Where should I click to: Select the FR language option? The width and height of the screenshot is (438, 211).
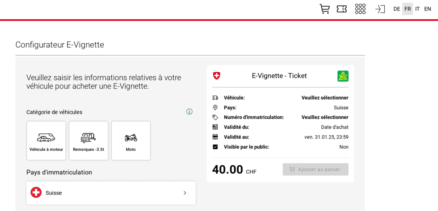[x=407, y=9]
